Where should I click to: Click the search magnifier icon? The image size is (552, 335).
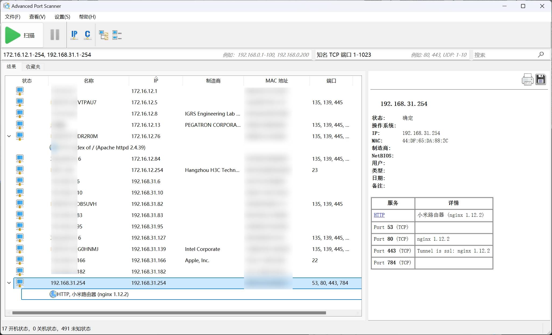tap(541, 55)
